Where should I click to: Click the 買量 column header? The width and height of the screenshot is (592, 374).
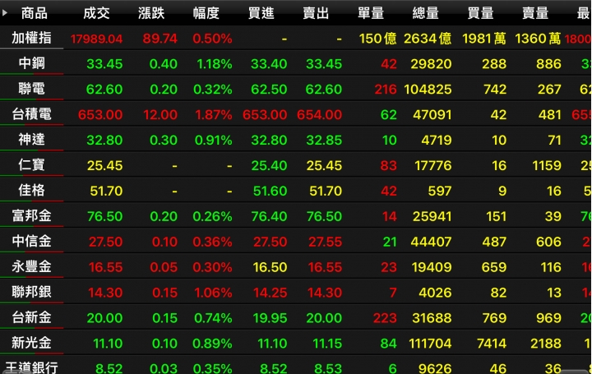click(481, 13)
